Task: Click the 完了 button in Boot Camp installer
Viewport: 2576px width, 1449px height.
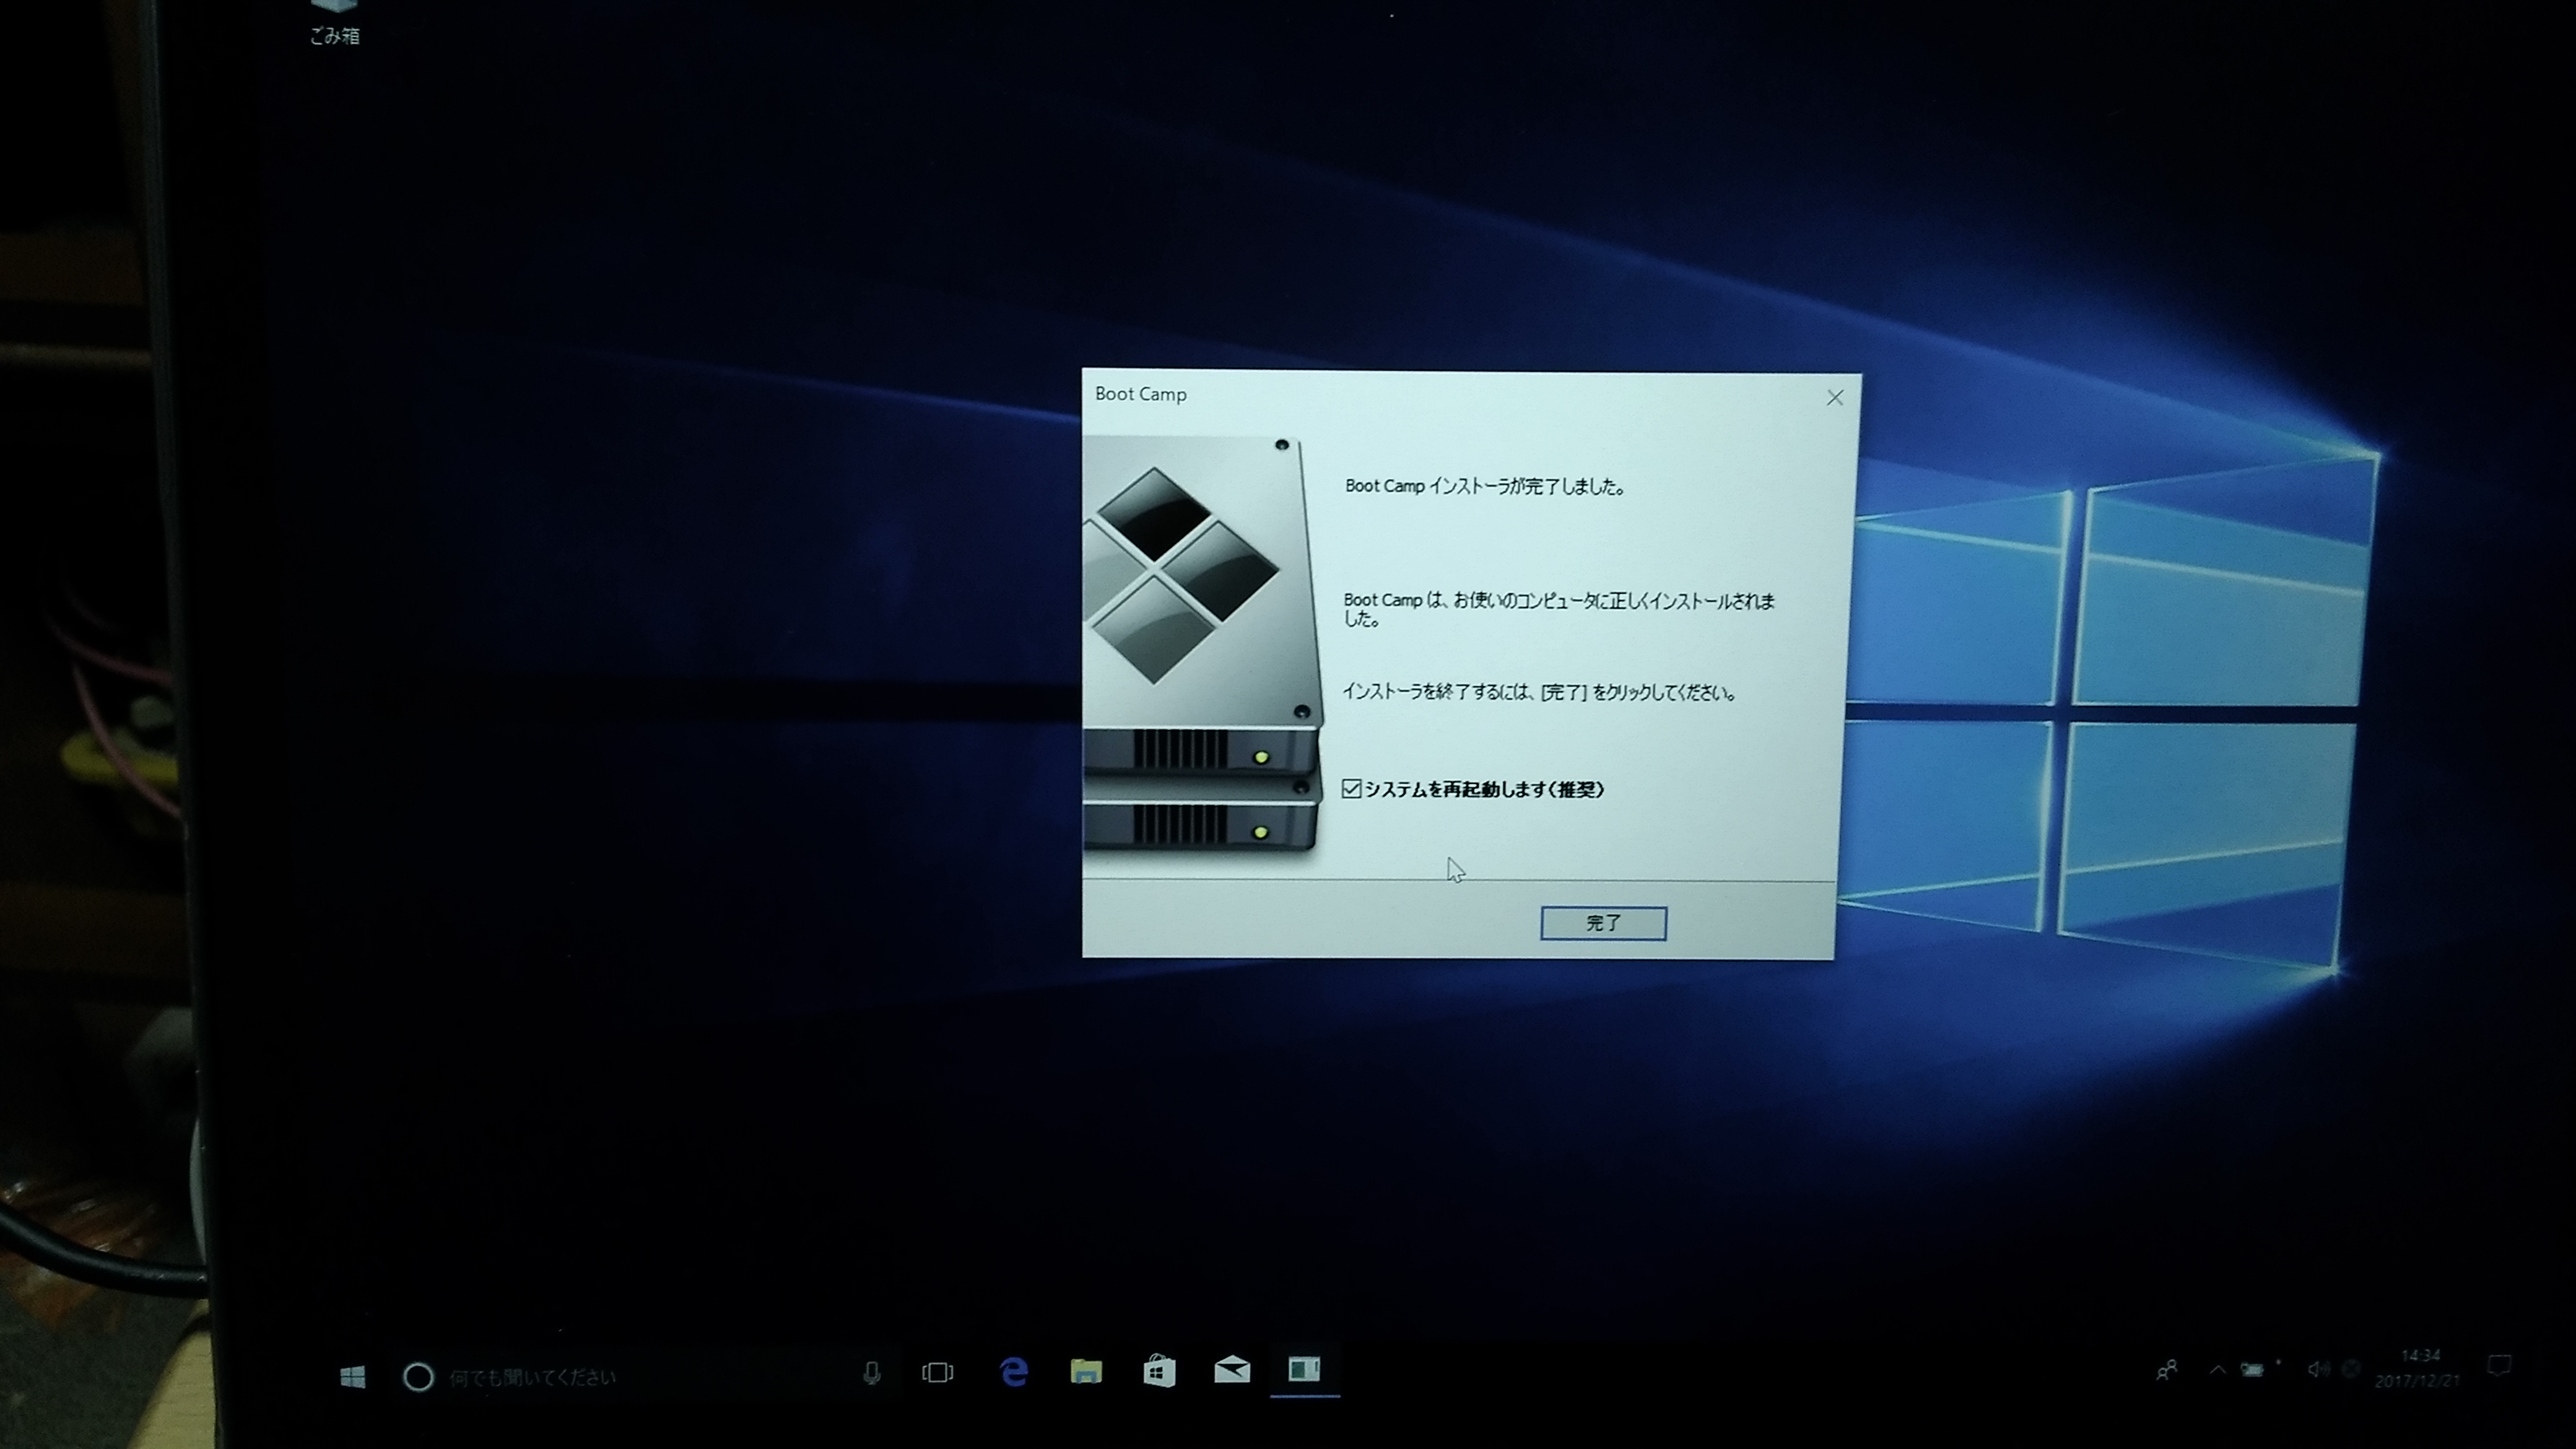Action: click(1603, 923)
